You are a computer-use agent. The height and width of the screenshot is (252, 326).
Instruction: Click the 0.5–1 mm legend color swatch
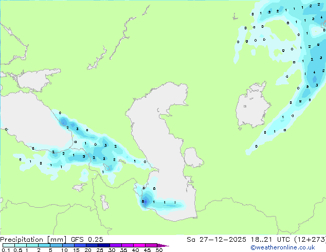pos(21,245)
